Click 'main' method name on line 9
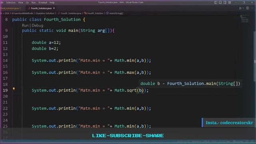Viewport: 256px width, 144px height. tap(73, 30)
